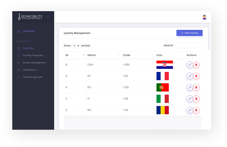
Task: Open Notifications in the sidebar
Action: [x=29, y=70]
